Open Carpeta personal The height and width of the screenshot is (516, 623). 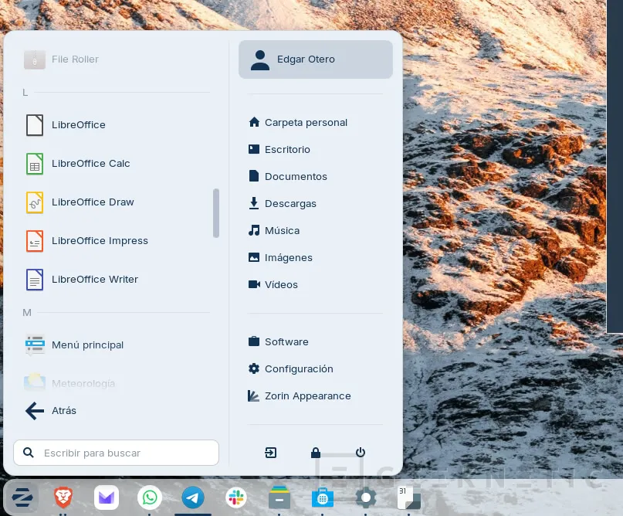[x=306, y=122]
